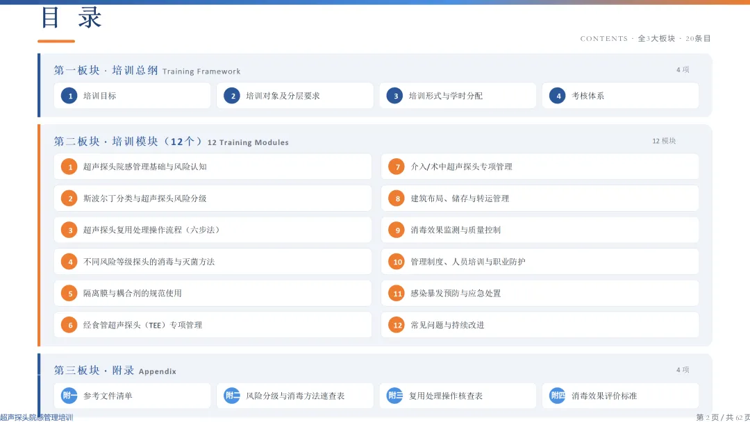The width and height of the screenshot is (750, 422).
Task: Click orange badge 12 beside 常见问题与持续改进
Action: point(397,325)
